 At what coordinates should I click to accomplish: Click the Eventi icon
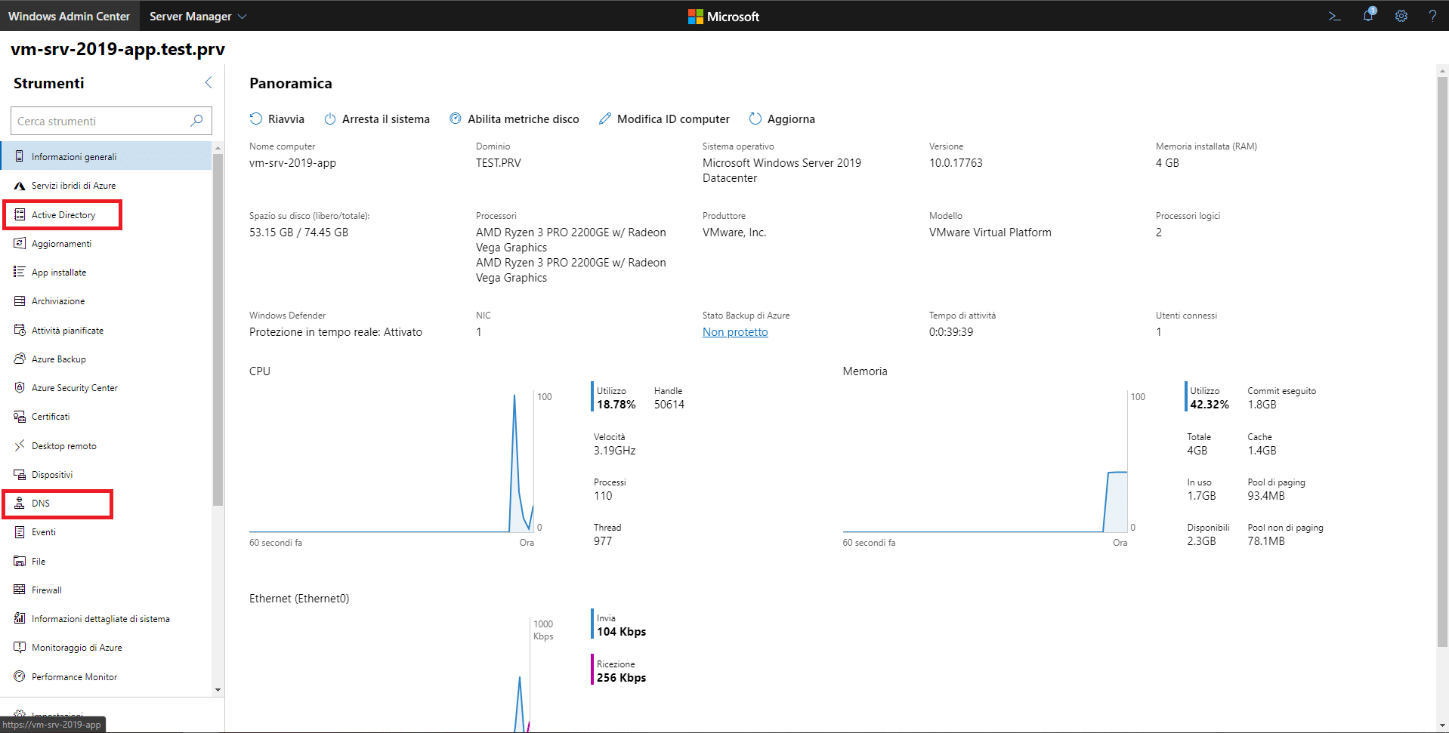(20, 532)
